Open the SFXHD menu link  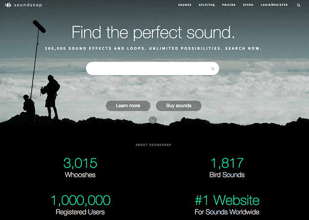click(248, 5)
